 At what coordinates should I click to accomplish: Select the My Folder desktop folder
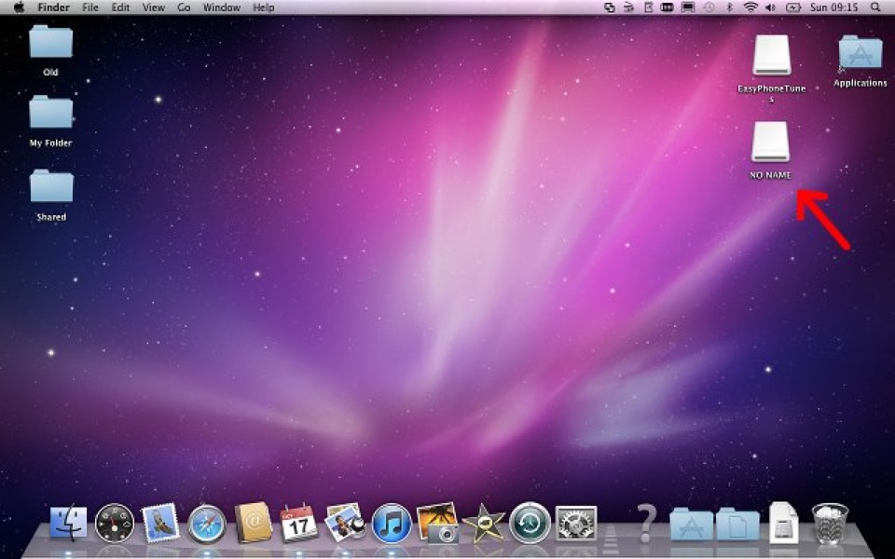pos(50,113)
